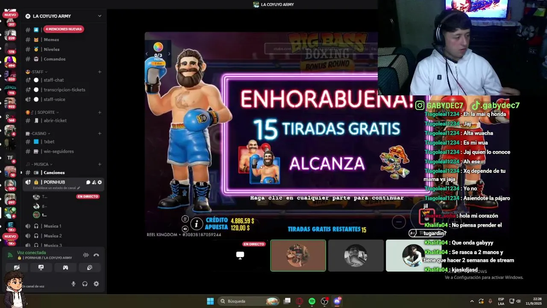Add a channel to STAFF category

(x=100, y=72)
